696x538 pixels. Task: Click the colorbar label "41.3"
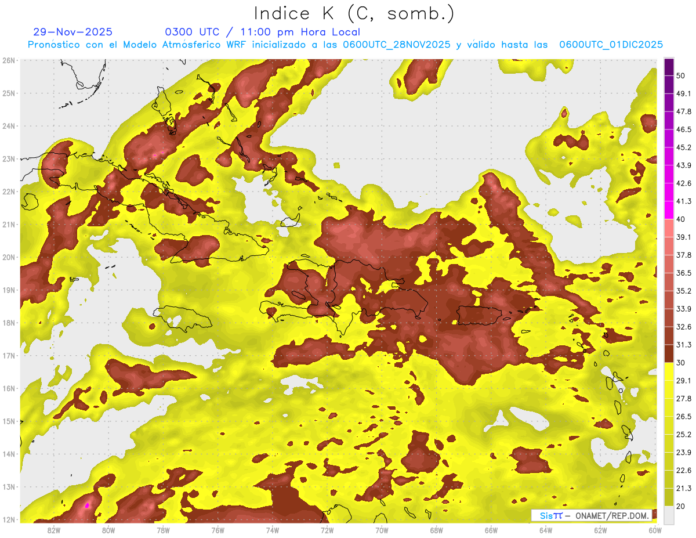pos(684,201)
